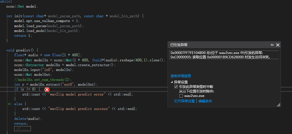
Task: Expand the collapsed // ... code block
Action: pos(22,129)
